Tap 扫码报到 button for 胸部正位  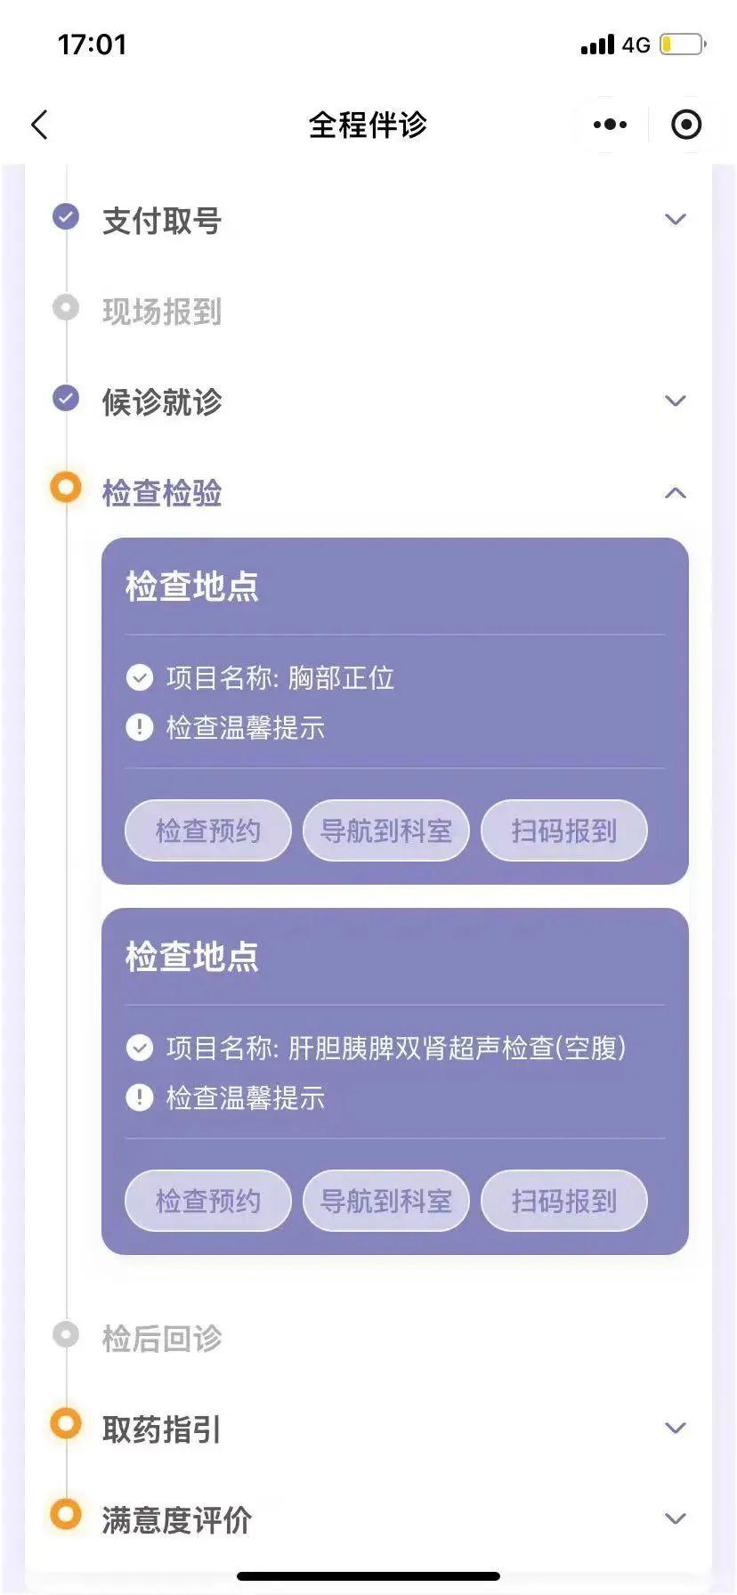[564, 831]
